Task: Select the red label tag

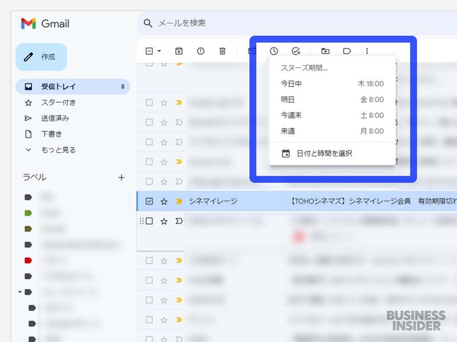Action: 28,260
